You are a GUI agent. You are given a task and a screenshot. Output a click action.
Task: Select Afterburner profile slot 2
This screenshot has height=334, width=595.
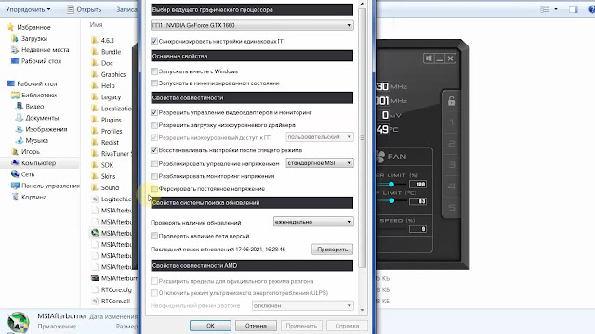[x=452, y=144]
